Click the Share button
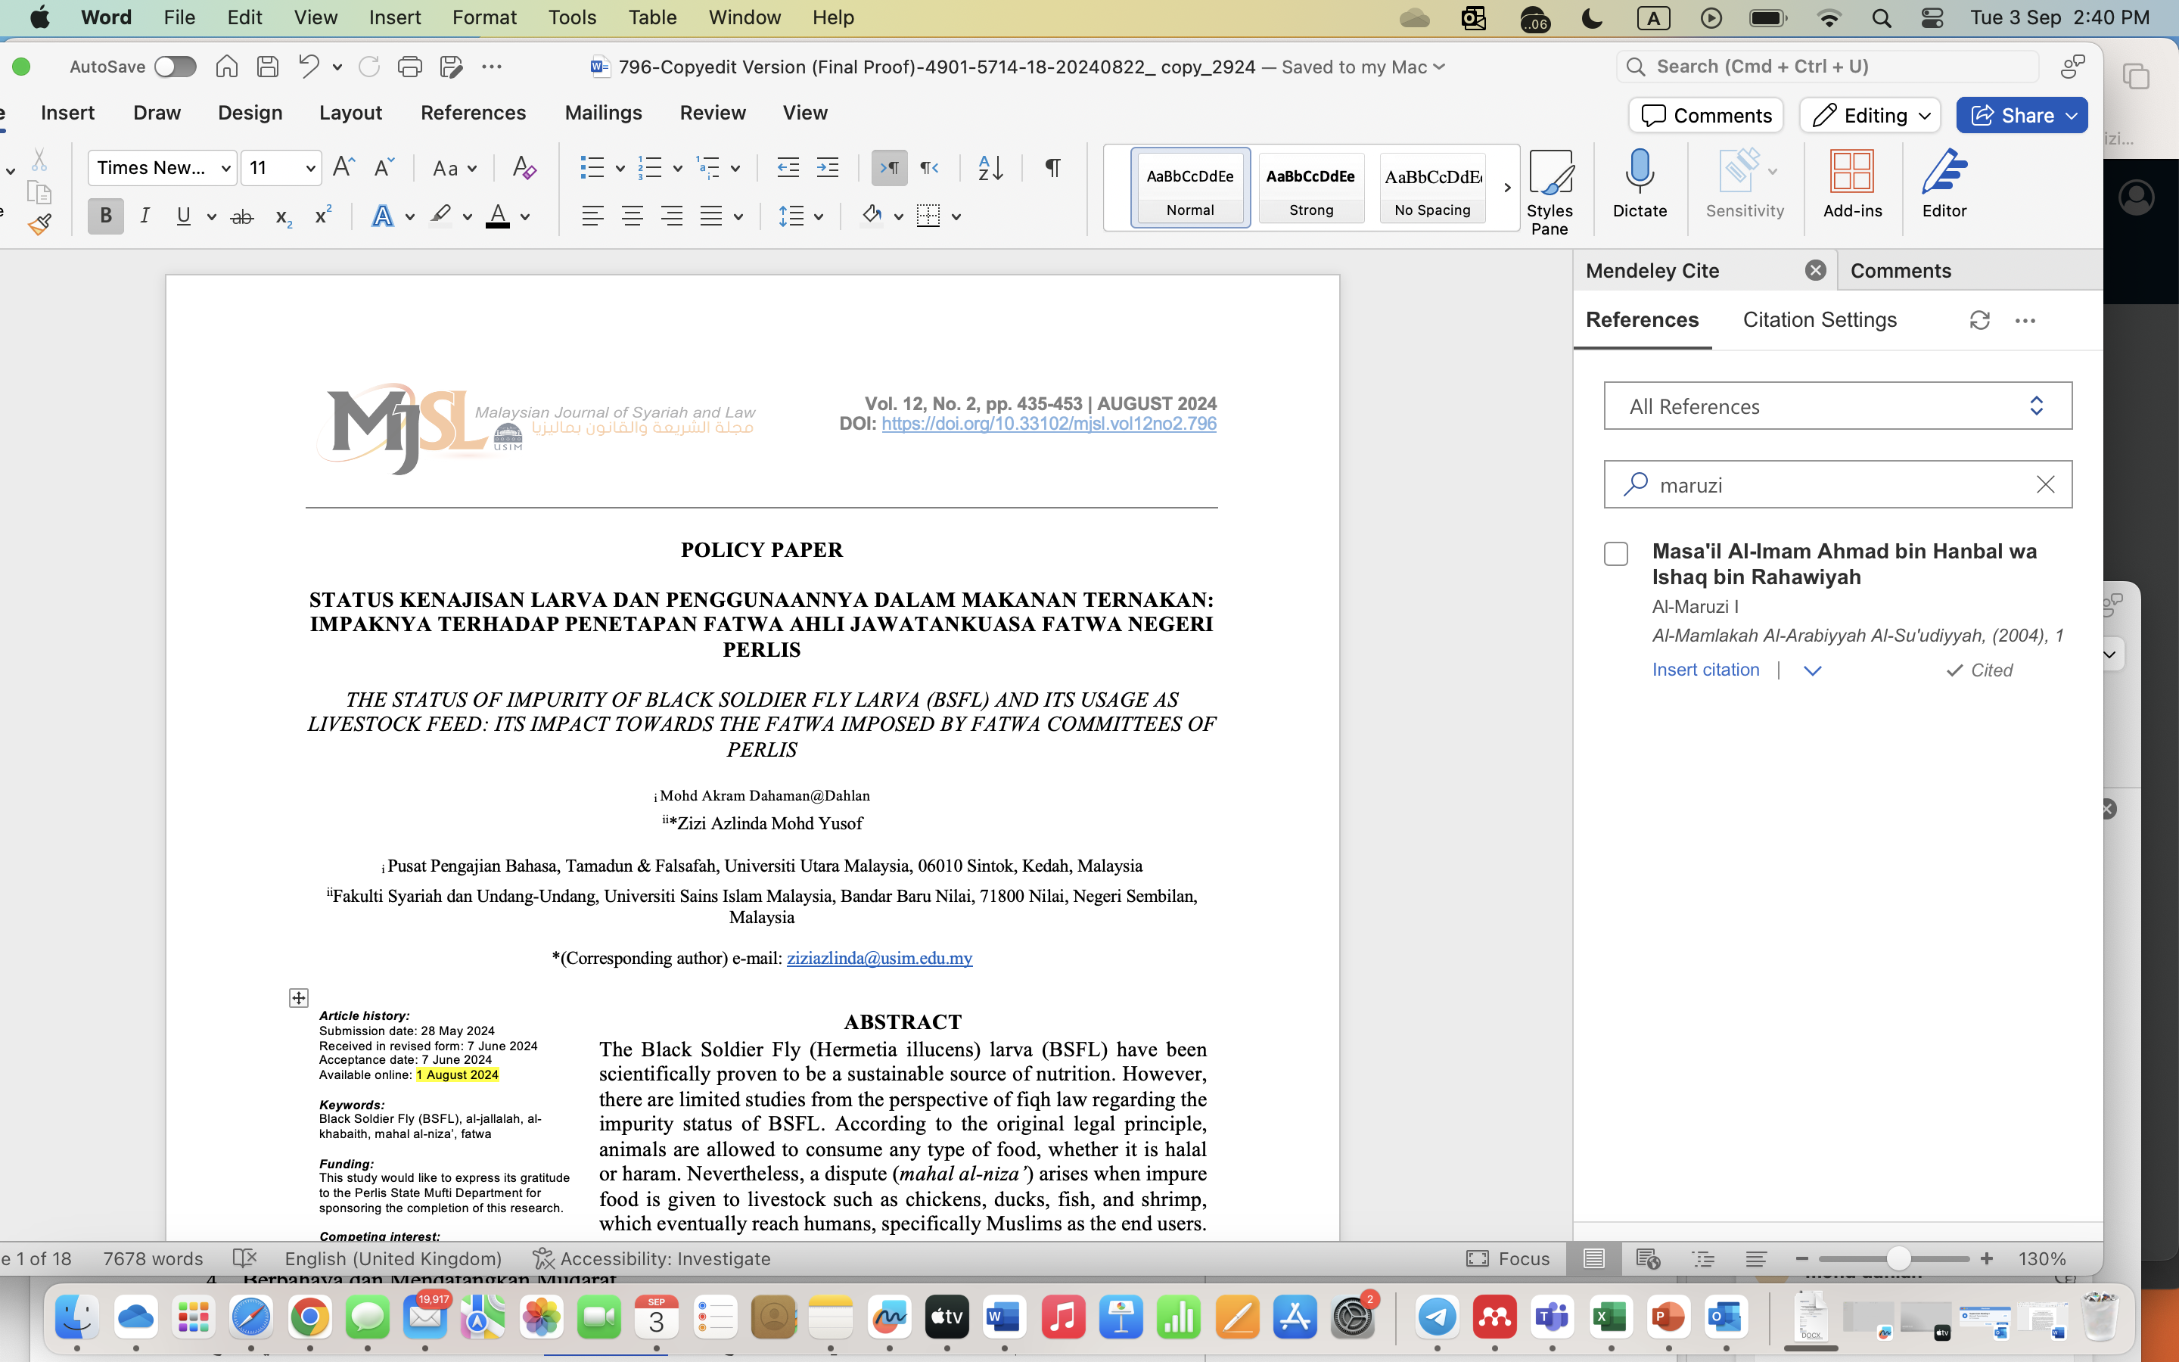Viewport: 2179px width, 1362px height. (2022, 115)
